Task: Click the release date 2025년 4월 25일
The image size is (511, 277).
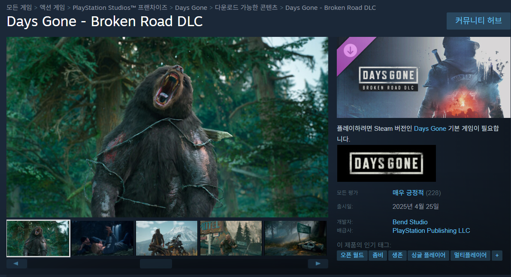Action: pos(415,207)
